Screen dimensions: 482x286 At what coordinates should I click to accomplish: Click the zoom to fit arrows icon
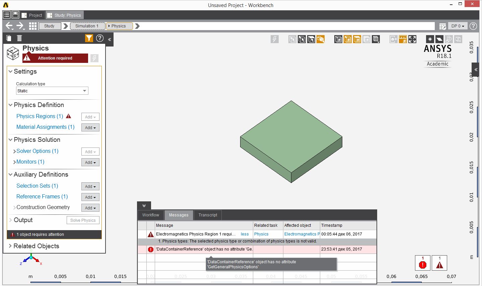point(412,39)
